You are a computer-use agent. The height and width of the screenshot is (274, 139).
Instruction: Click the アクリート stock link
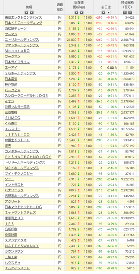pos(12,202)
